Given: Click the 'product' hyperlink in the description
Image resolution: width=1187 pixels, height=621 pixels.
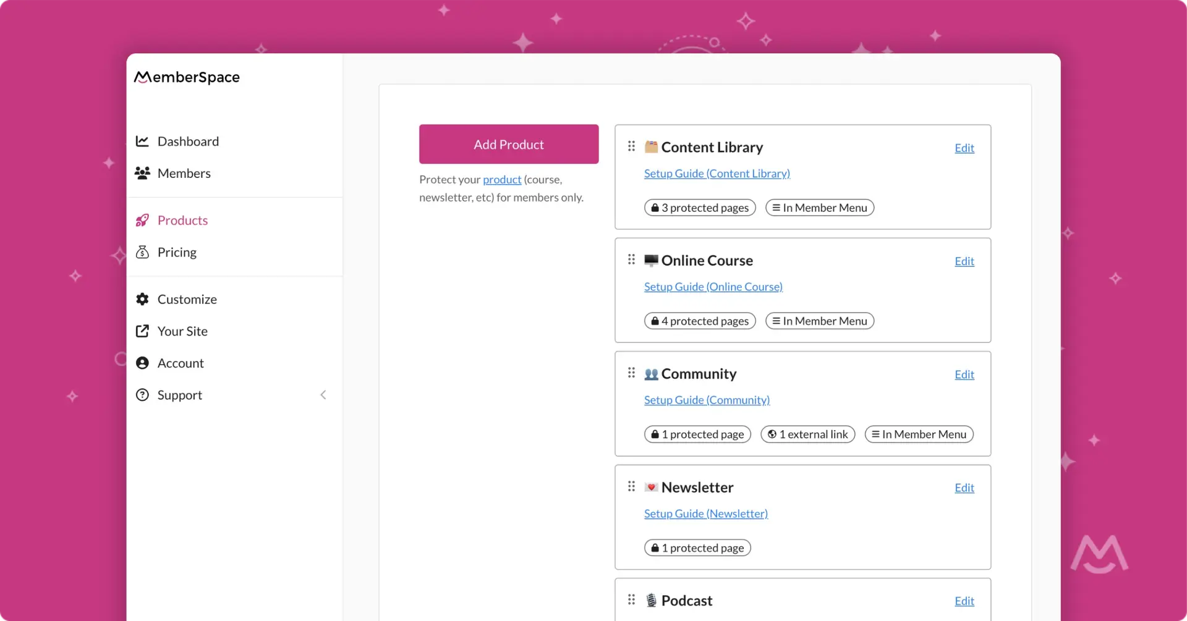Looking at the screenshot, I should [x=502, y=179].
